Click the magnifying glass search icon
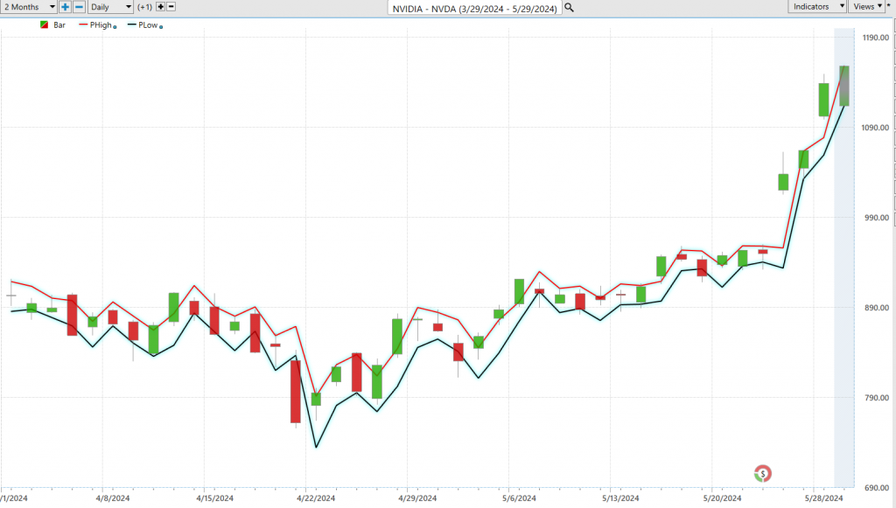This screenshot has height=508, width=896. tap(569, 7)
